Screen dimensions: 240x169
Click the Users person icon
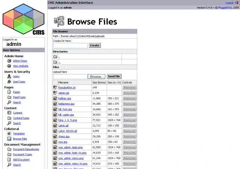coord(9,76)
